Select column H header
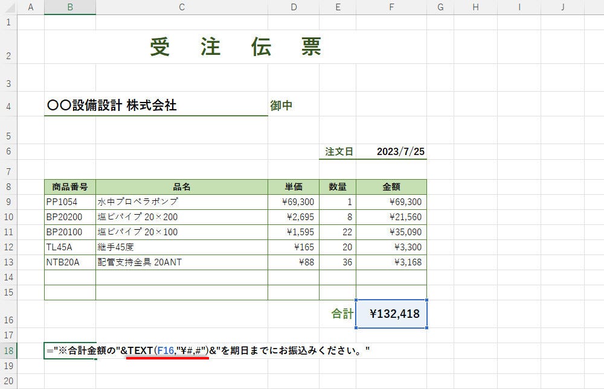 476,7
